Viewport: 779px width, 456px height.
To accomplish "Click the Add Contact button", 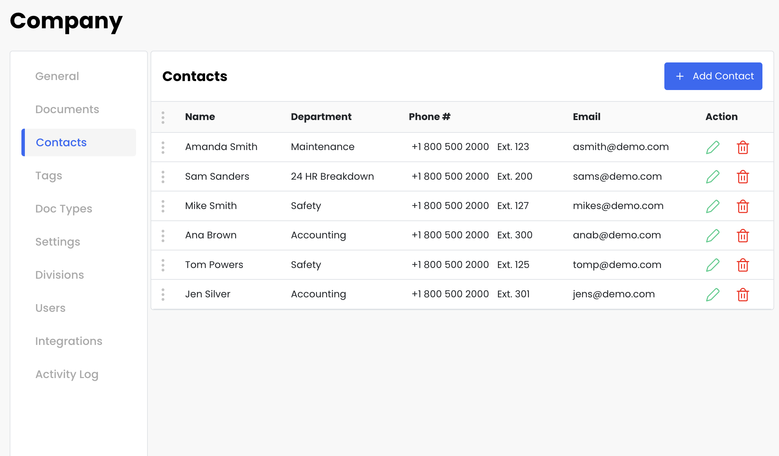I will click(x=713, y=76).
